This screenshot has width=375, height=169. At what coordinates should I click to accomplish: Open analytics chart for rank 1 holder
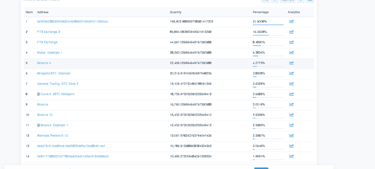[x=292, y=22]
